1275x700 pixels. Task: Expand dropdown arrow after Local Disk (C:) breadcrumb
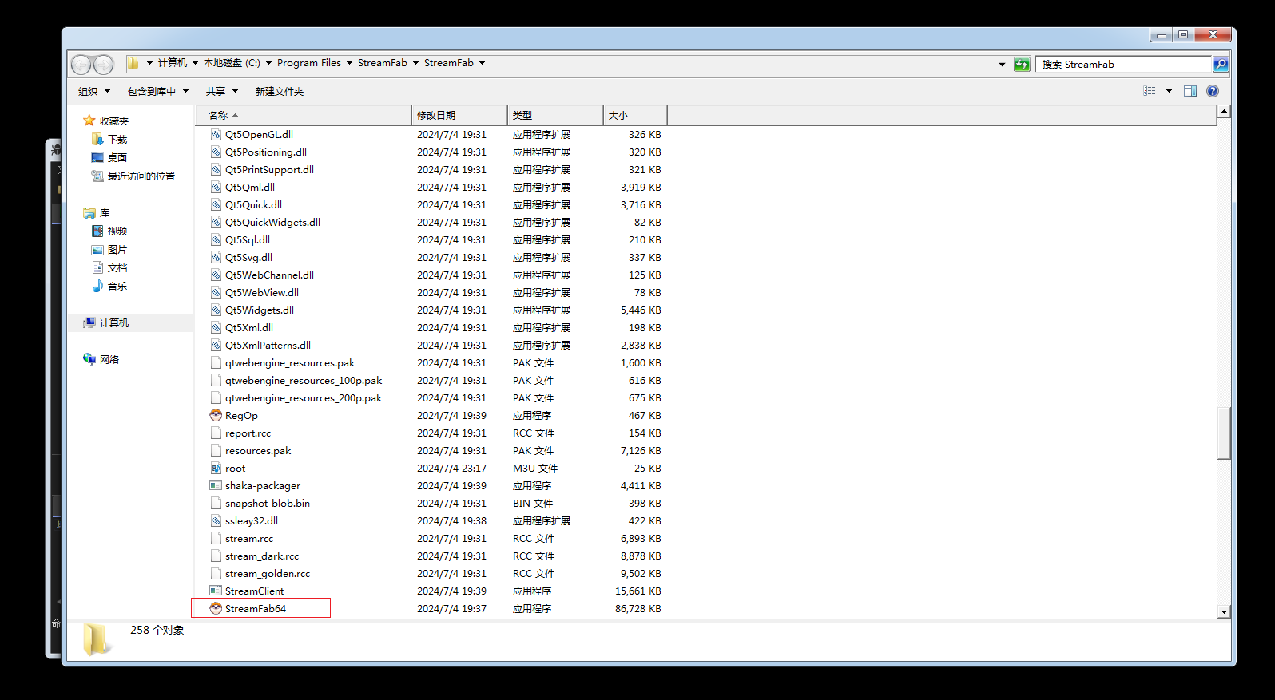[x=268, y=63]
